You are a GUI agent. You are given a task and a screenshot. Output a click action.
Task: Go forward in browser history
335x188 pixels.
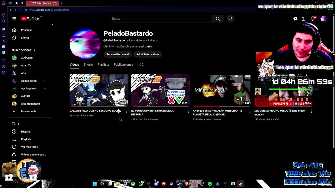[x=15, y=10]
